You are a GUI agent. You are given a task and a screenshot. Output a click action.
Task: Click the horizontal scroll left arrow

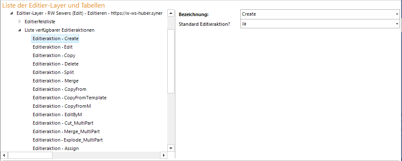(4, 155)
